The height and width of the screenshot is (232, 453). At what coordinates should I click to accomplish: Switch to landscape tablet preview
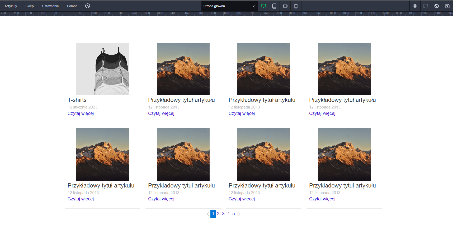click(285, 6)
